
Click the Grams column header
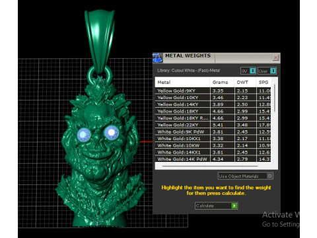point(222,82)
